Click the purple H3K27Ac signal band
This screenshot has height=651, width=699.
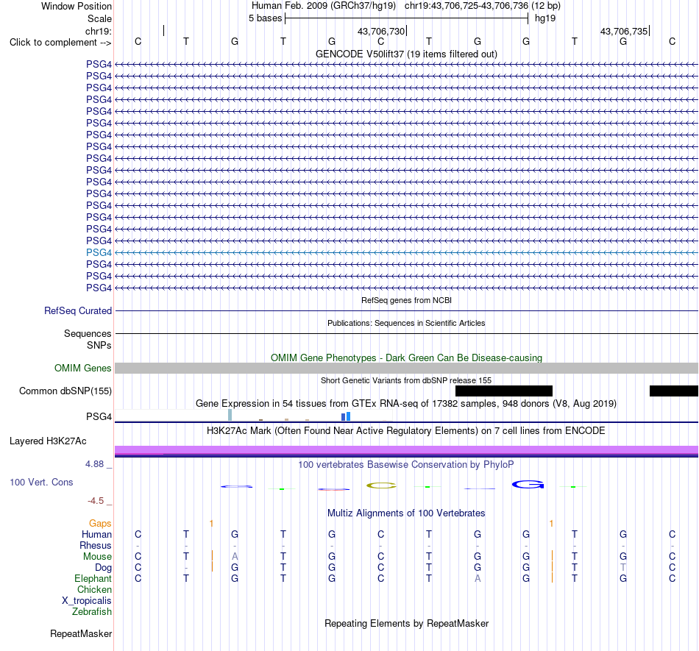[407, 449]
